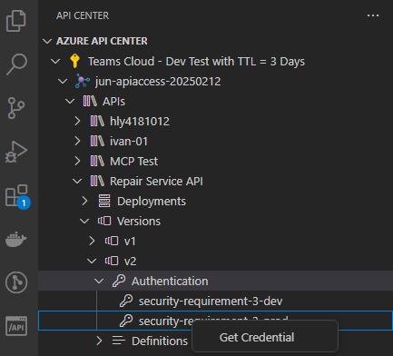
Task: Click the AZURE API CENTER section header
Action: (102, 41)
